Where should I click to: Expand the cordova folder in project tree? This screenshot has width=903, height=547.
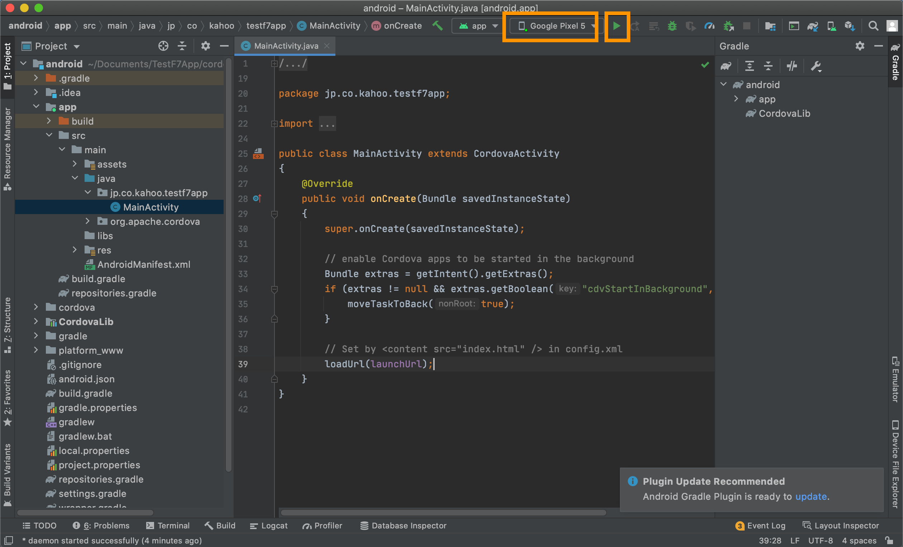(x=36, y=307)
